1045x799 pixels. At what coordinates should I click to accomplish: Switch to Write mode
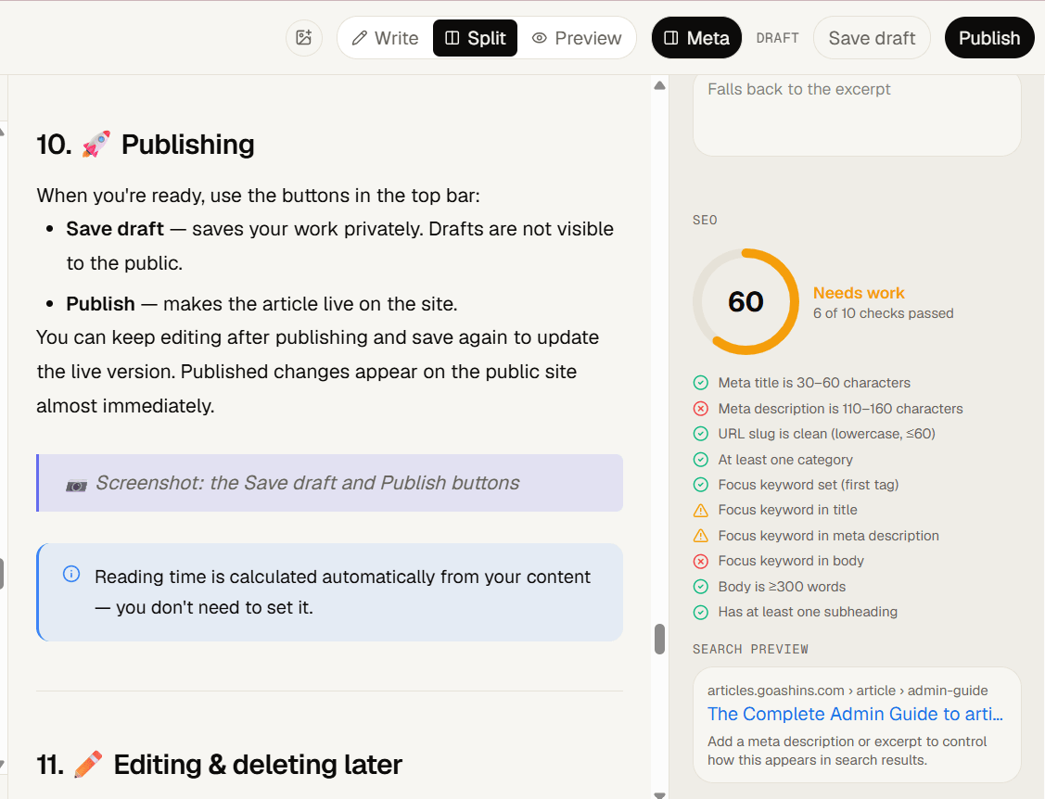[x=385, y=38]
